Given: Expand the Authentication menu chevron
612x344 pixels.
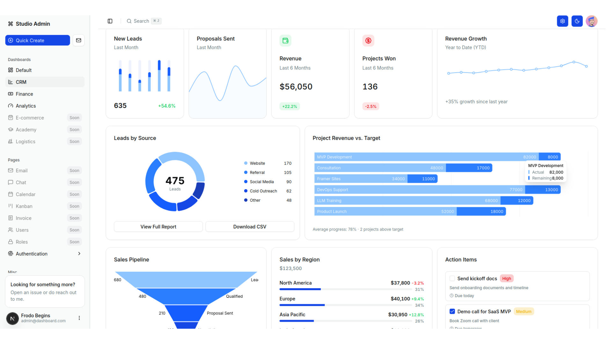Looking at the screenshot, I should [x=79, y=254].
